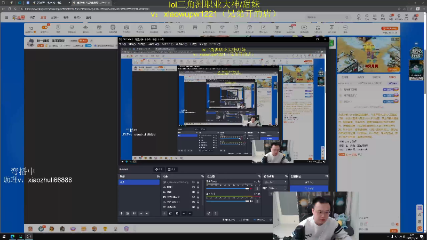Open the video camera icon in streamer toolbar
Image resolution: width=427 pixels, height=240 pixels.
tap(304, 28)
